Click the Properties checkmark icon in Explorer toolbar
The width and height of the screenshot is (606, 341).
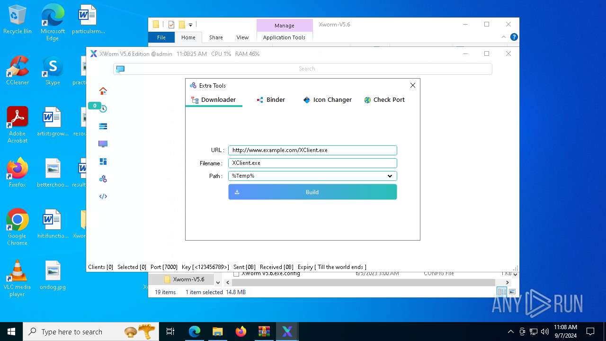pyautogui.click(x=171, y=25)
